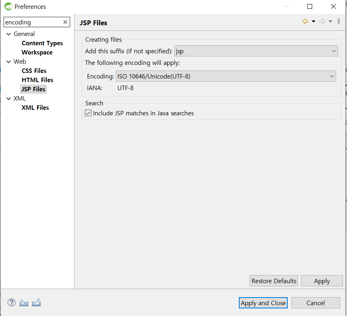The image size is (347, 316).
Task: Close the Preferences window
Action: click(333, 6)
